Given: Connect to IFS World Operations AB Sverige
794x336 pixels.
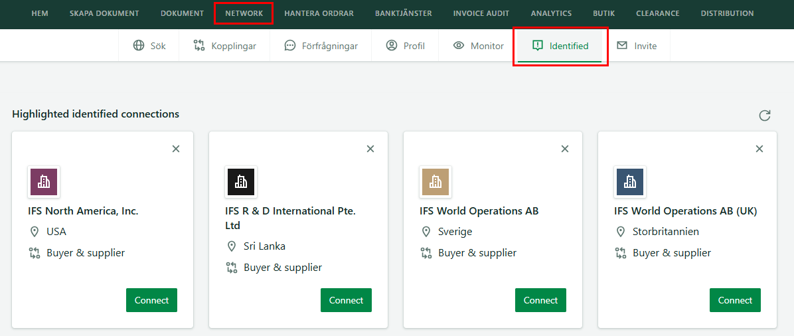Looking at the screenshot, I should tap(540, 300).
